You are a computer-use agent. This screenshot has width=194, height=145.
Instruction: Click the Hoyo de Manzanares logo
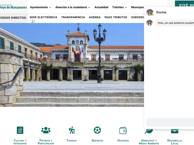pos(13,7)
